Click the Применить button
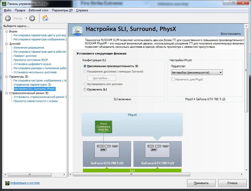 pyautogui.click(x=201, y=183)
